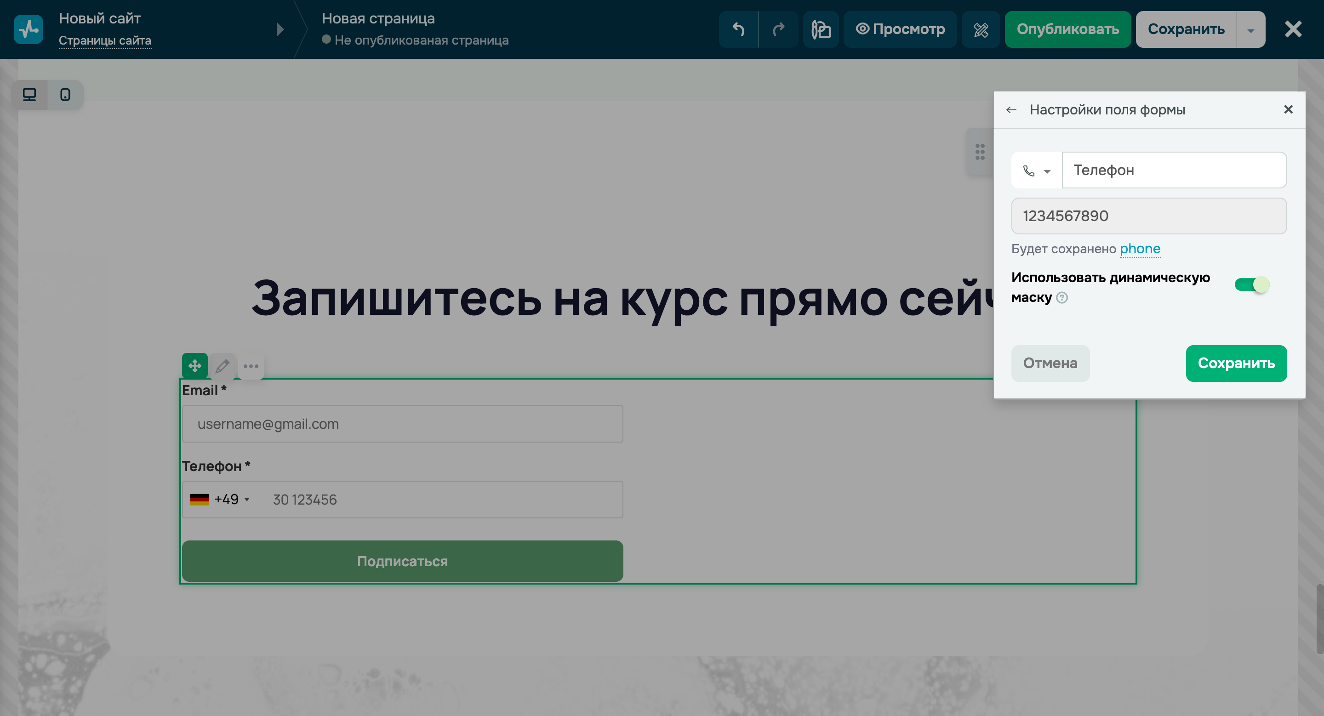This screenshot has height=716, width=1324.
Task: Open more options via the three-dot icon
Action: tap(251, 366)
